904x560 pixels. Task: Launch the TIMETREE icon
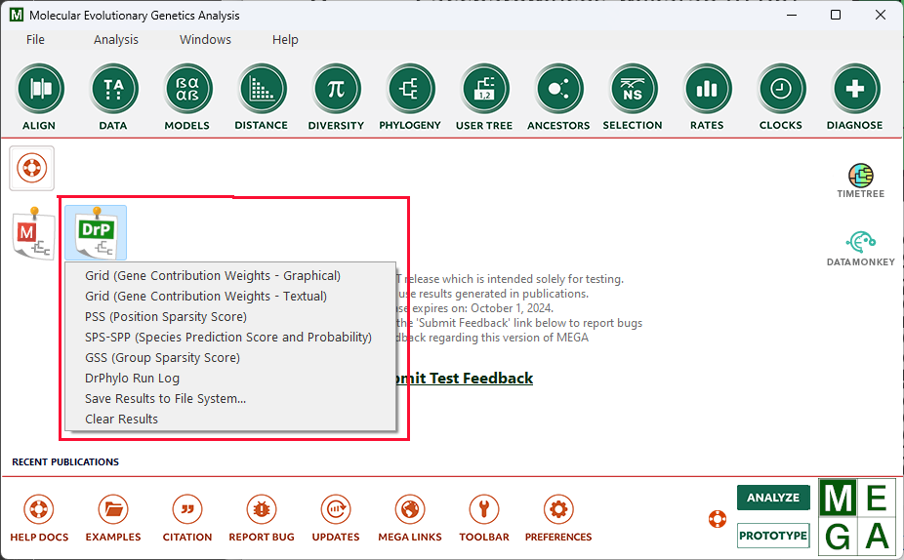[860, 177]
